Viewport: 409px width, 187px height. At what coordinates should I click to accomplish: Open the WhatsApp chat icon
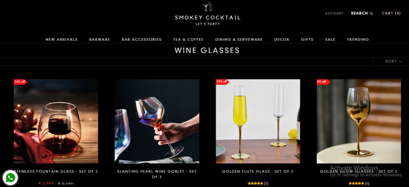tap(10, 178)
